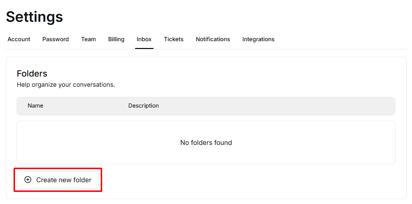The width and height of the screenshot is (412, 204).
Task: Switch to the Password tab
Action: click(x=56, y=39)
